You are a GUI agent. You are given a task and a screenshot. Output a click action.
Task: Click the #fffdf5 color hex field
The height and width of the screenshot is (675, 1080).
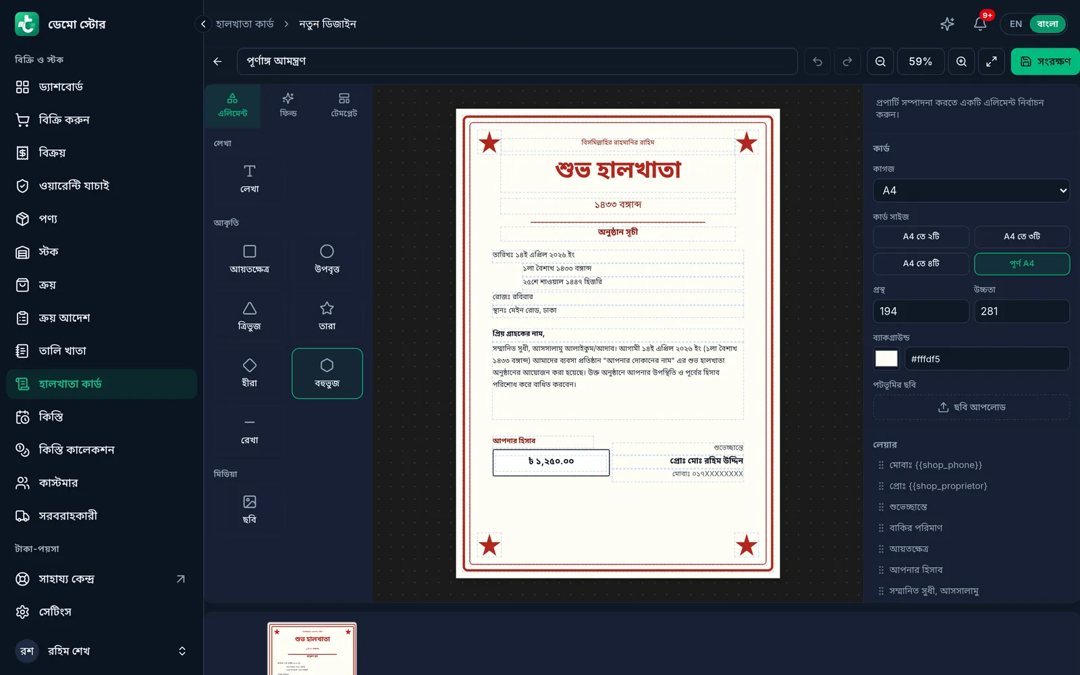click(x=987, y=359)
